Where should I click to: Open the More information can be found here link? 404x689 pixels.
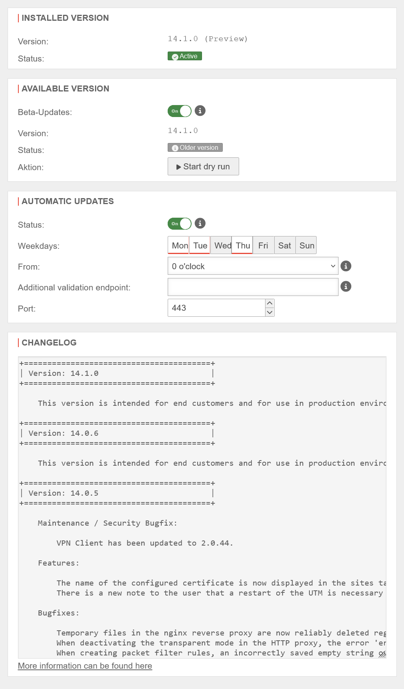point(85,666)
